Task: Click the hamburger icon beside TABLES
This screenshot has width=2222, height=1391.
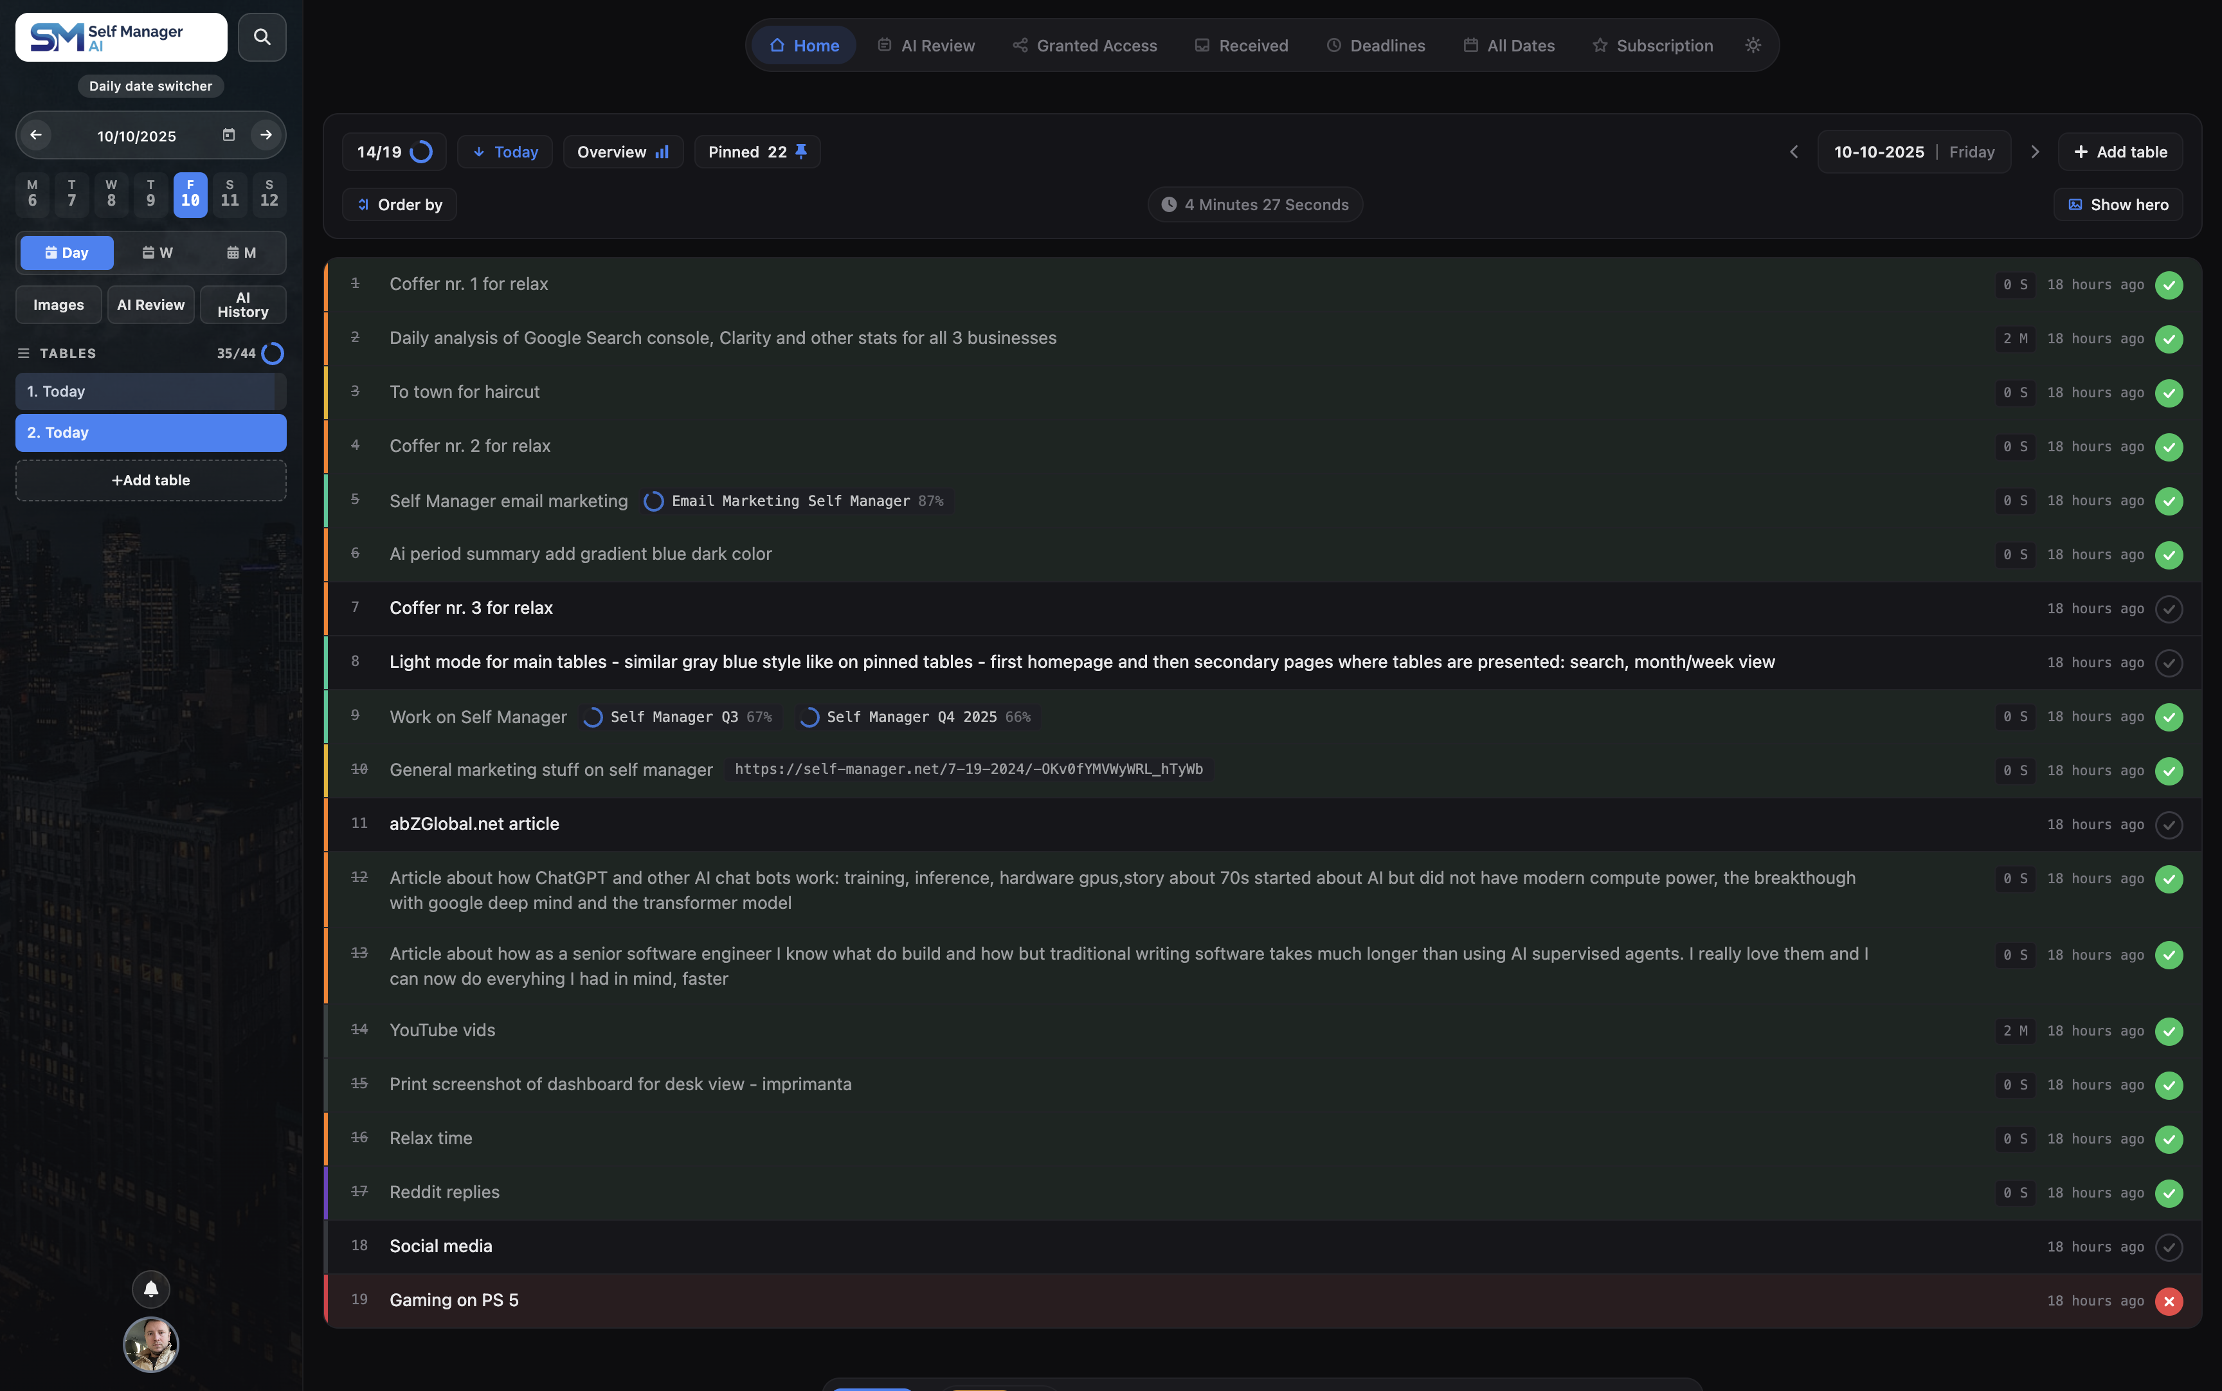Action: pos(23,352)
